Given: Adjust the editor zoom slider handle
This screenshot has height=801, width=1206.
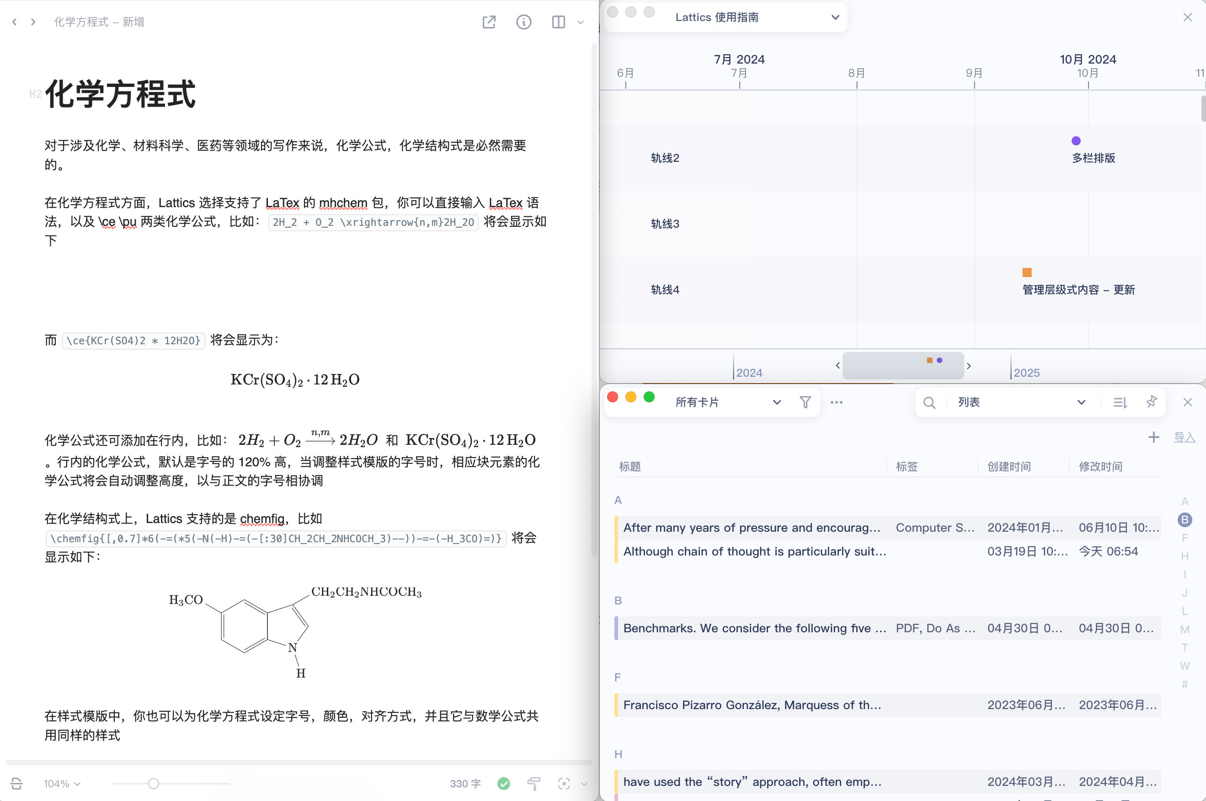Looking at the screenshot, I should pyautogui.click(x=153, y=784).
